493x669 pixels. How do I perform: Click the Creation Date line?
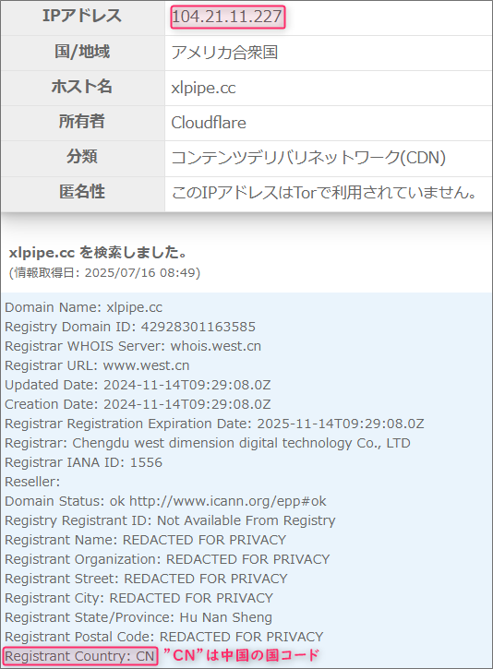[x=138, y=404]
